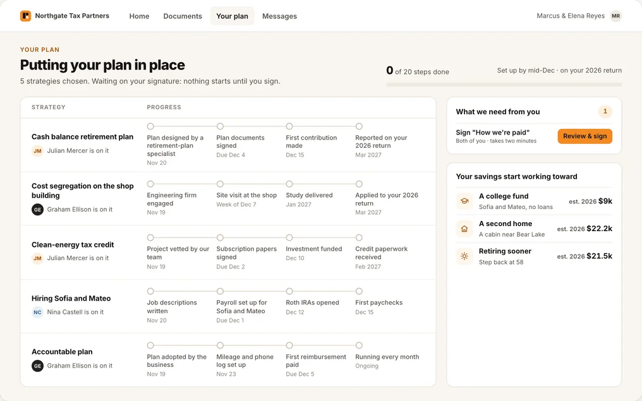Click step marker for Plan documents signed

(220, 126)
